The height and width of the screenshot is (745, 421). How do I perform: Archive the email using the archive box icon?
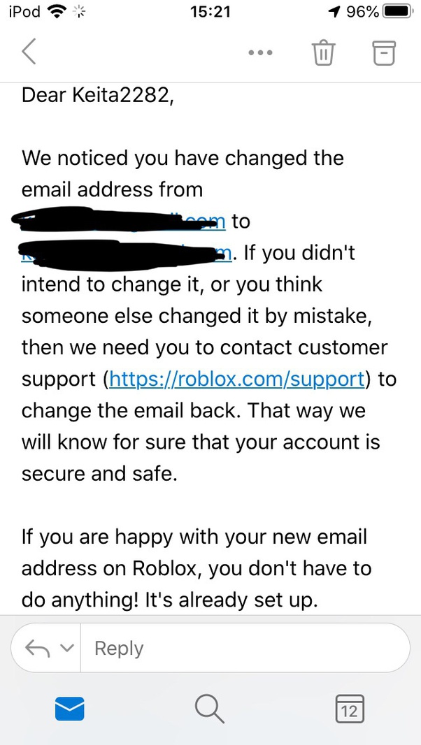coord(384,52)
